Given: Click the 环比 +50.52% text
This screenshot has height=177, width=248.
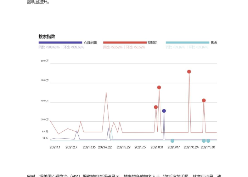Looking at the screenshot, I should coord(136,47).
